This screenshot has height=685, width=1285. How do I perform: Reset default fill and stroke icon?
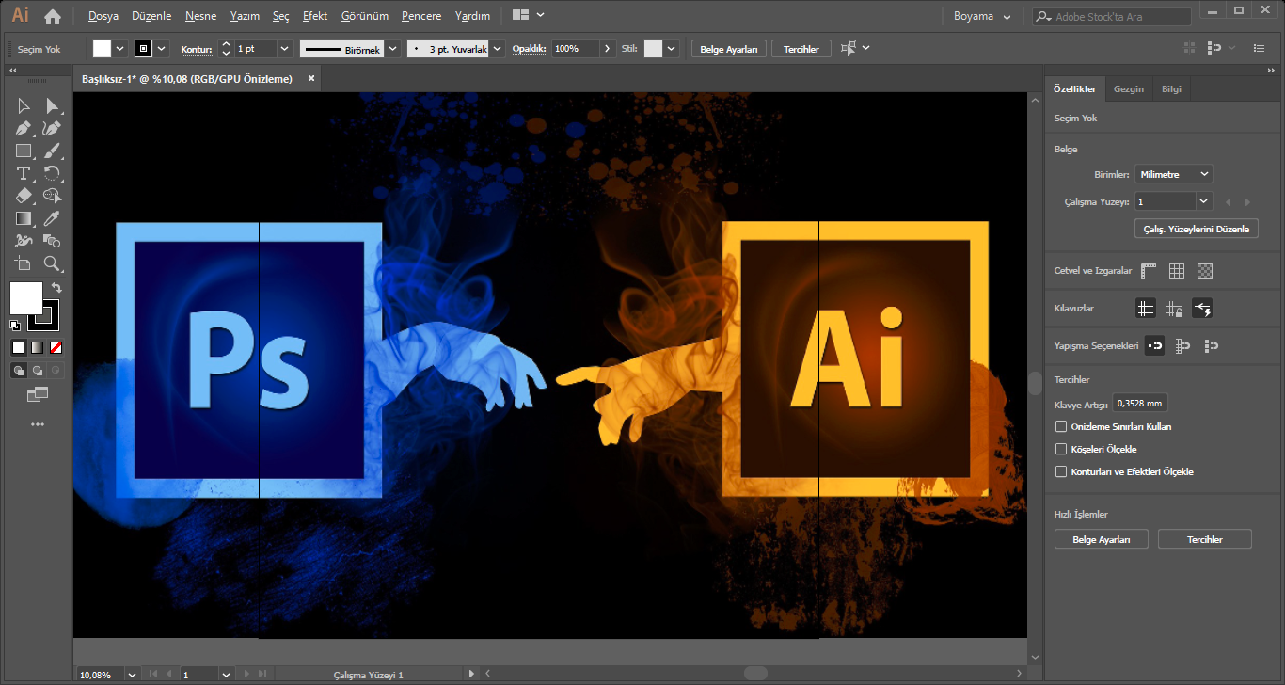[x=15, y=326]
